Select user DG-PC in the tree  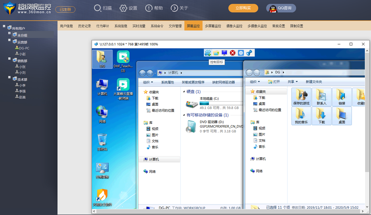click(22, 48)
